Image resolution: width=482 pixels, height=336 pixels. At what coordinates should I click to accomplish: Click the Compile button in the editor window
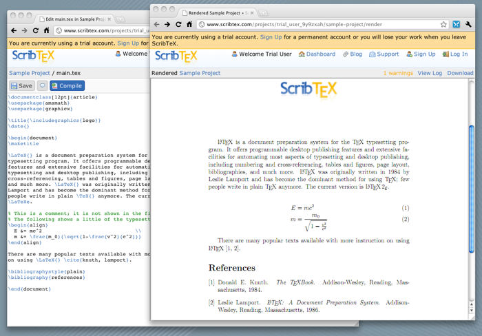(x=67, y=86)
